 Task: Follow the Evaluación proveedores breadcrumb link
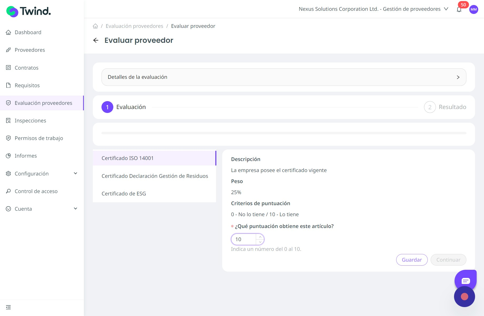(134, 26)
